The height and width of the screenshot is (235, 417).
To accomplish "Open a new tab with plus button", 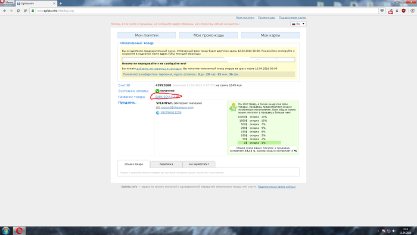I will pyautogui.click(x=61, y=4).
